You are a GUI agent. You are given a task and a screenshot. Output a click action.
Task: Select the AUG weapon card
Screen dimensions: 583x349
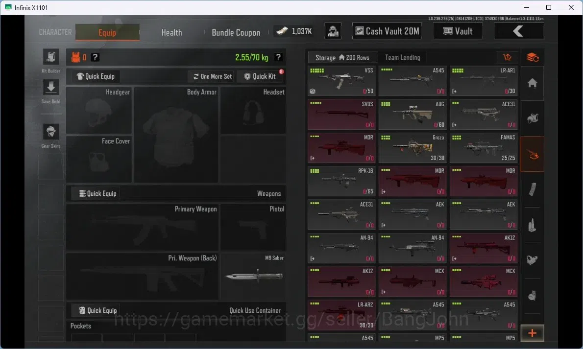pos(413,114)
